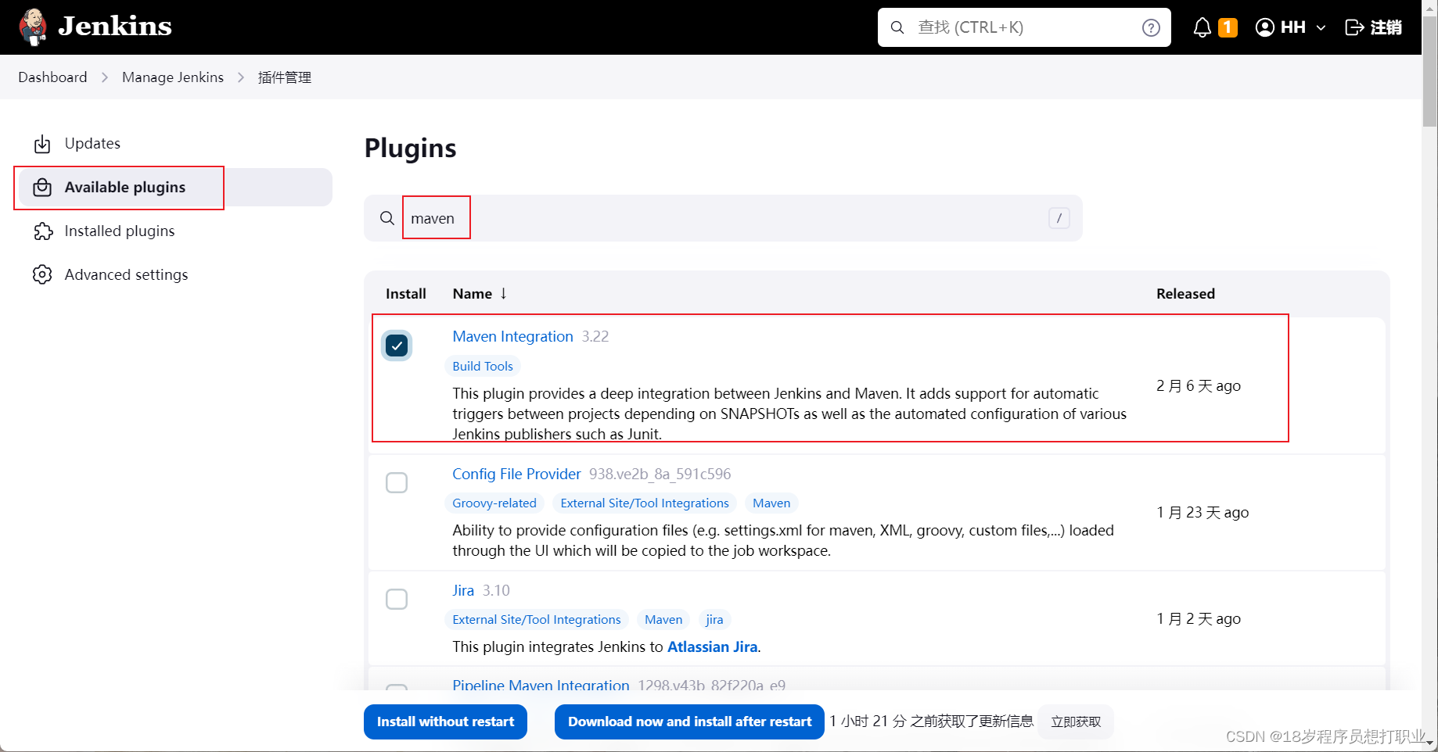Click the 3.22 version text
The height and width of the screenshot is (752, 1438).
tap(595, 336)
